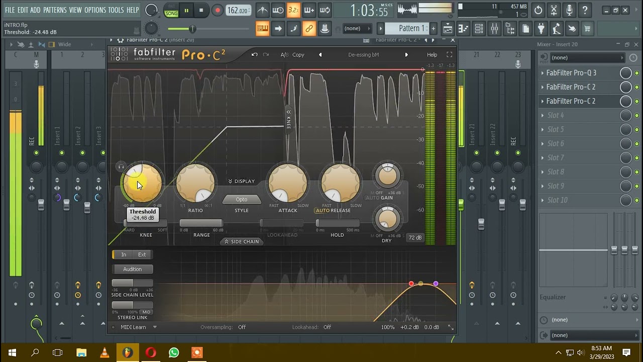The image size is (643, 362).
Task: Toggle the A/B comparison switch
Action: click(x=284, y=55)
